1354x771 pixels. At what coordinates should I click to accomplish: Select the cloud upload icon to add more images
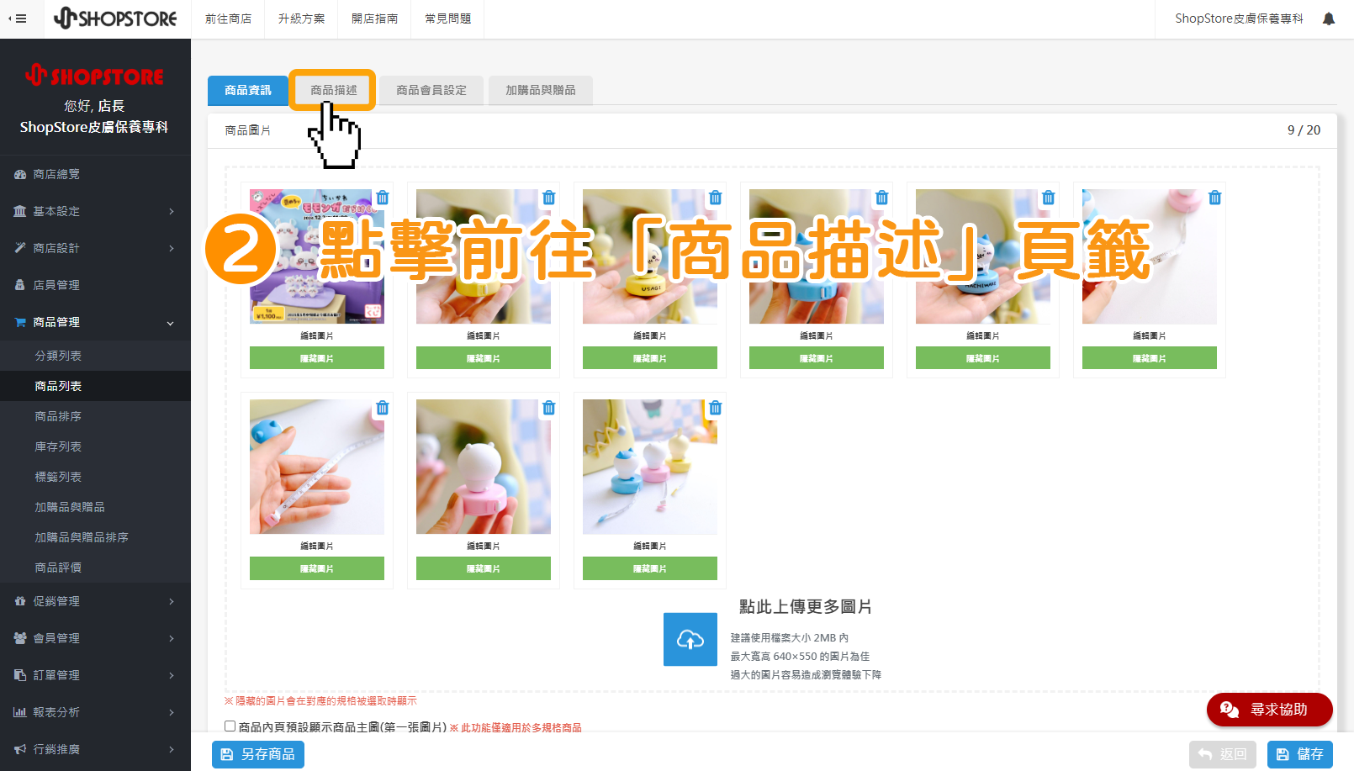(690, 639)
